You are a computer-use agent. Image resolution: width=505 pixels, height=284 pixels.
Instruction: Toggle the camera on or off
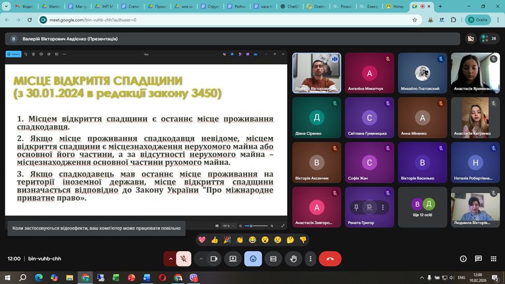pyautogui.click(x=214, y=259)
